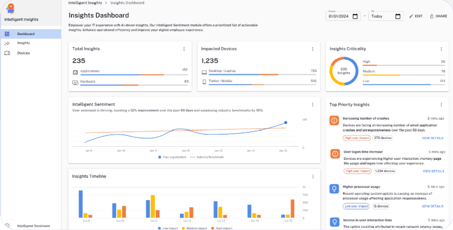
Task: Click the lightbulb icon for Higher processor usage
Action: click(x=334, y=189)
